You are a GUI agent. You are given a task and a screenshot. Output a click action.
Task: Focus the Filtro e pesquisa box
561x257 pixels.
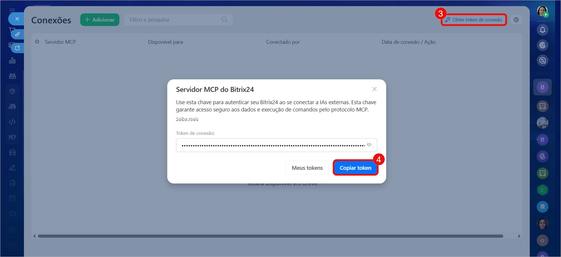pos(174,20)
